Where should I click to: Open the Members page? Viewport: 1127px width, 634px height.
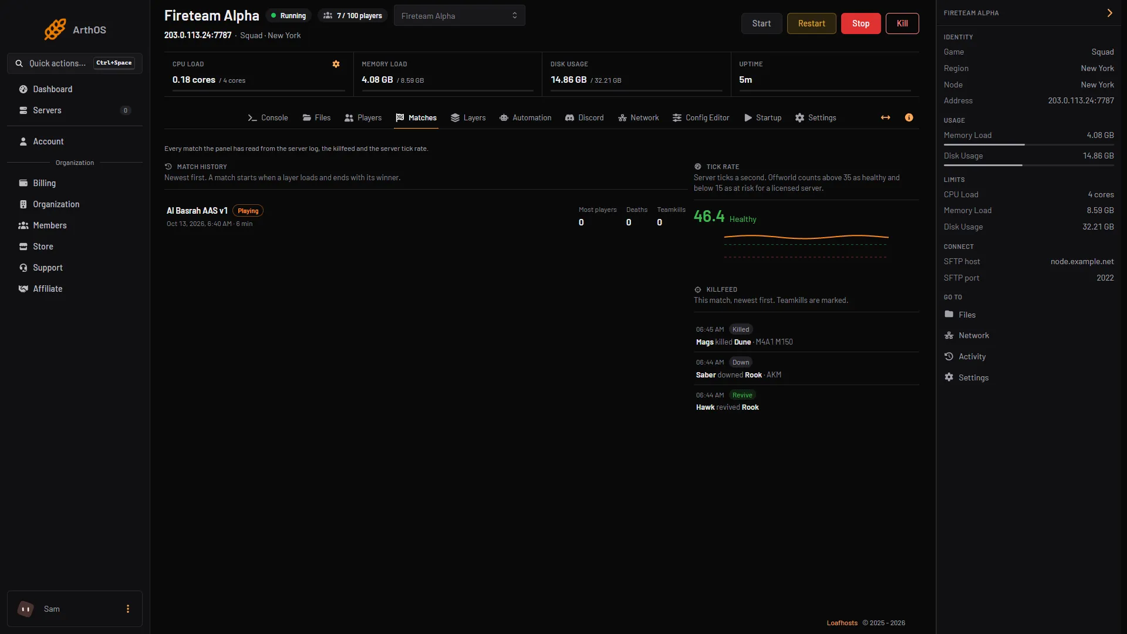point(75,225)
